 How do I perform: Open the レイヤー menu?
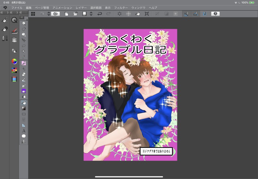pyautogui.click(x=81, y=8)
